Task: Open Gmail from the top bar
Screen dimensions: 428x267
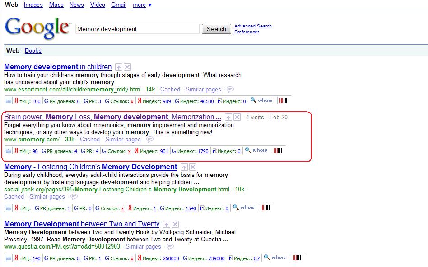Action: [119, 5]
